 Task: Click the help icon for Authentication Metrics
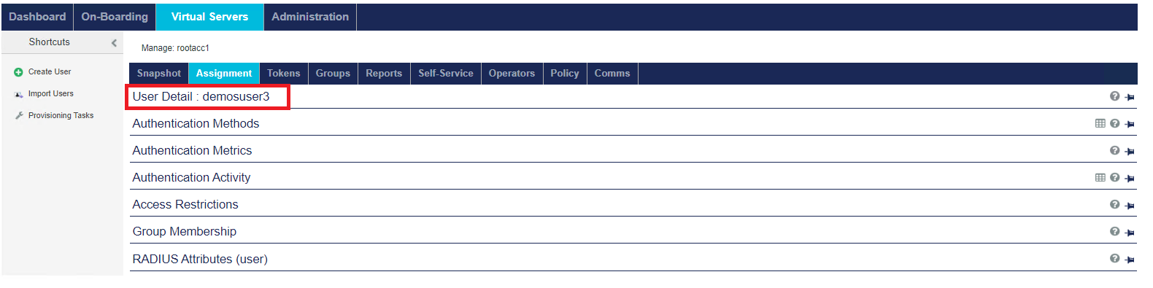(x=1114, y=150)
